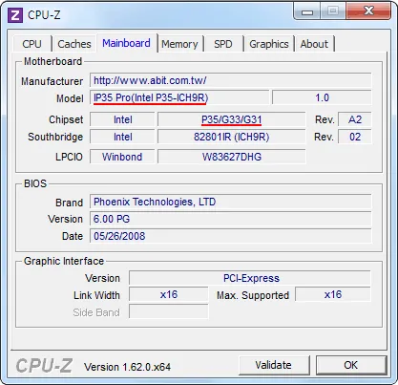The image size is (398, 385).
Task: Open the SPD tab
Action: (x=223, y=44)
